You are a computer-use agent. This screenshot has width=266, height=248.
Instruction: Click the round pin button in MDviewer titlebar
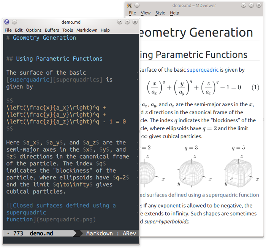pos(137,5)
